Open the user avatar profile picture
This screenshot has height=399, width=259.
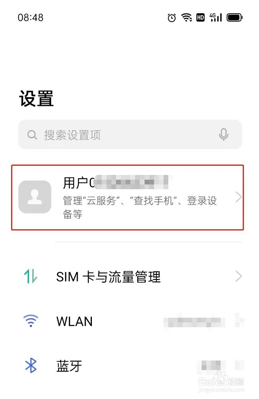[x=35, y=197]
